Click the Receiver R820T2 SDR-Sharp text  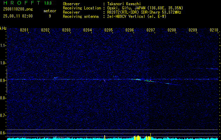[x=144, y=12]
